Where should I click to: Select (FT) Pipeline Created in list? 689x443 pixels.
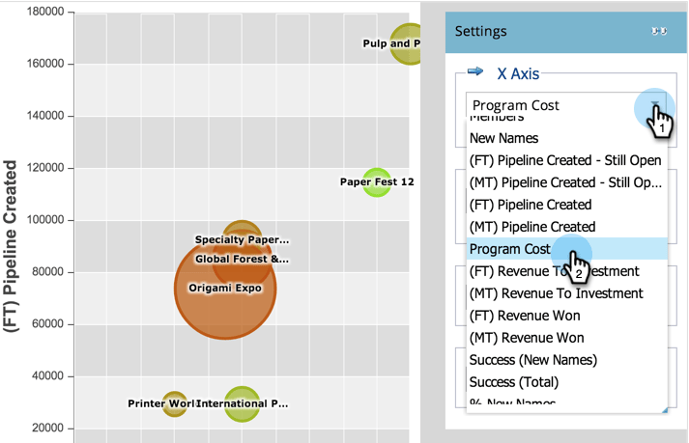coord(530,205)
